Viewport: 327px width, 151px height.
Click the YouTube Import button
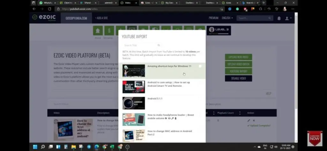click(238, 71)
